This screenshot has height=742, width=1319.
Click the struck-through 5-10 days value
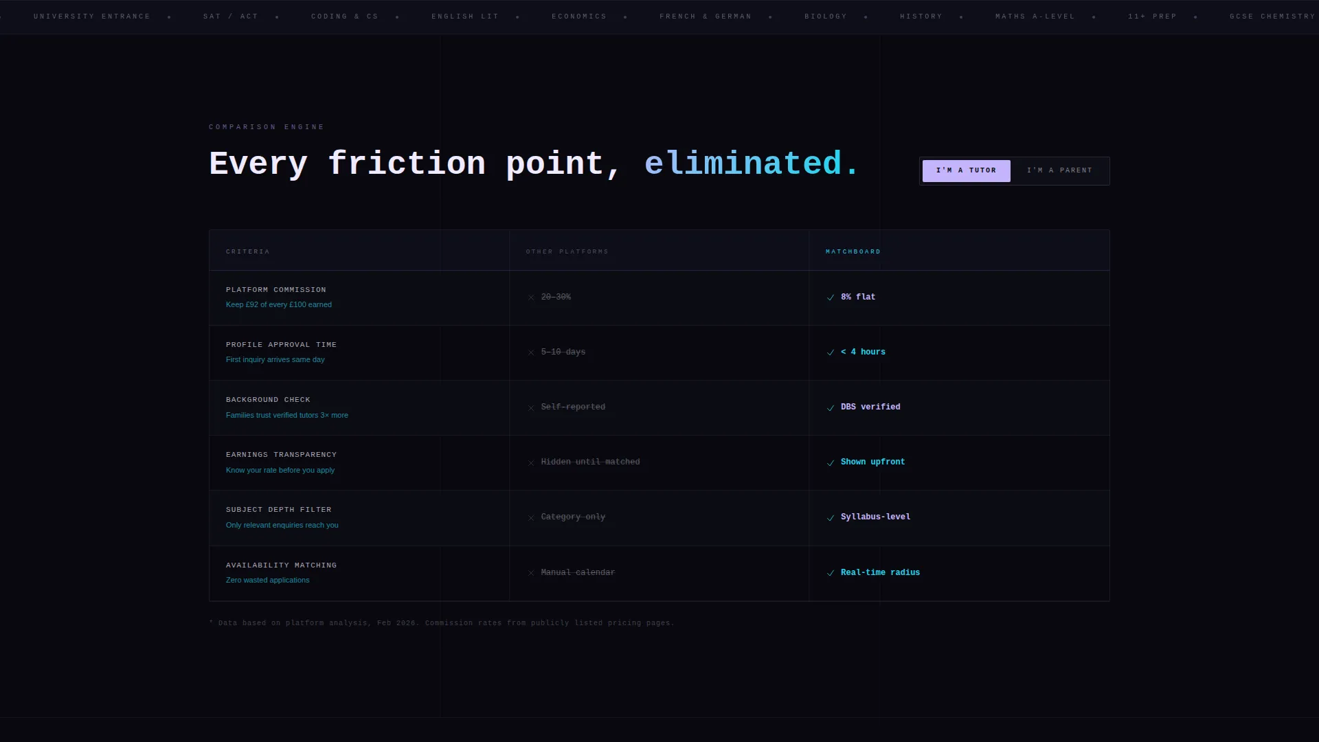563,352
